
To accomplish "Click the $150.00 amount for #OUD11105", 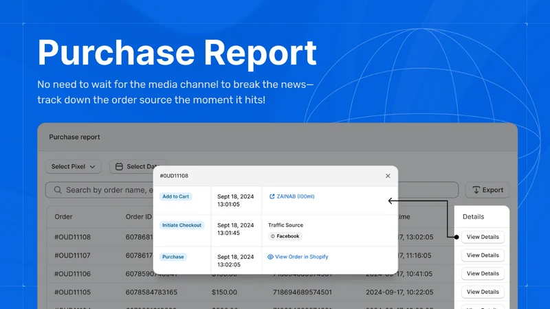I will [224, 292].
